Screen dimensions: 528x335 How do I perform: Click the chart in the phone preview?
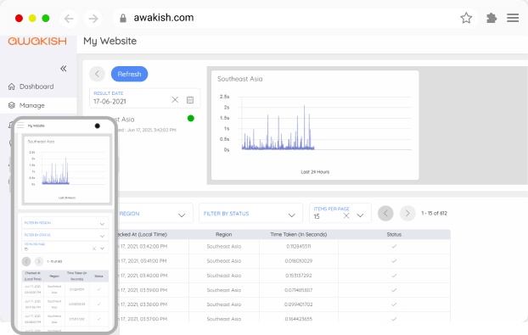(67, 169)
